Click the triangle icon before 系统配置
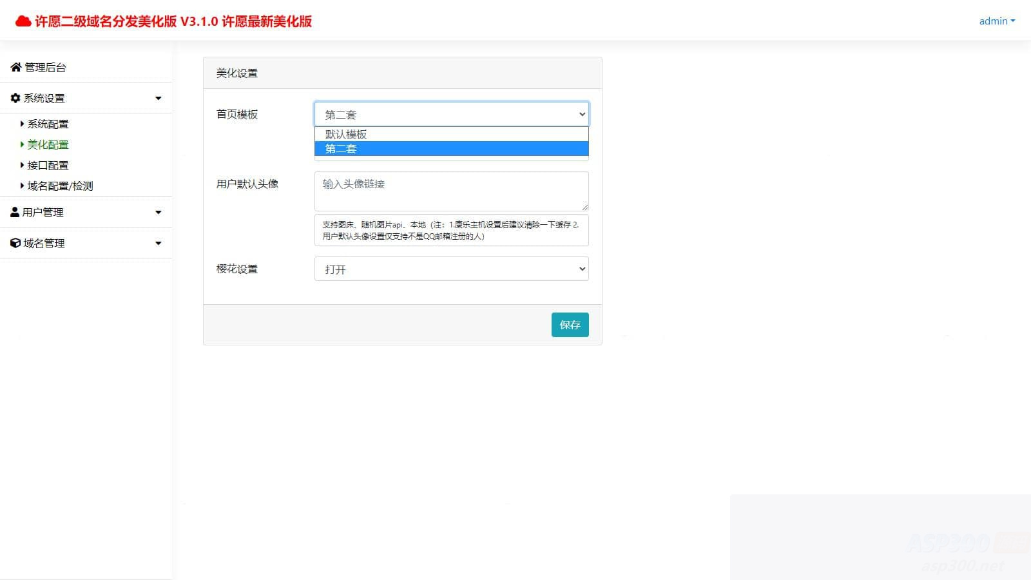The image size is (1031, 580). [x=21, y=124]
